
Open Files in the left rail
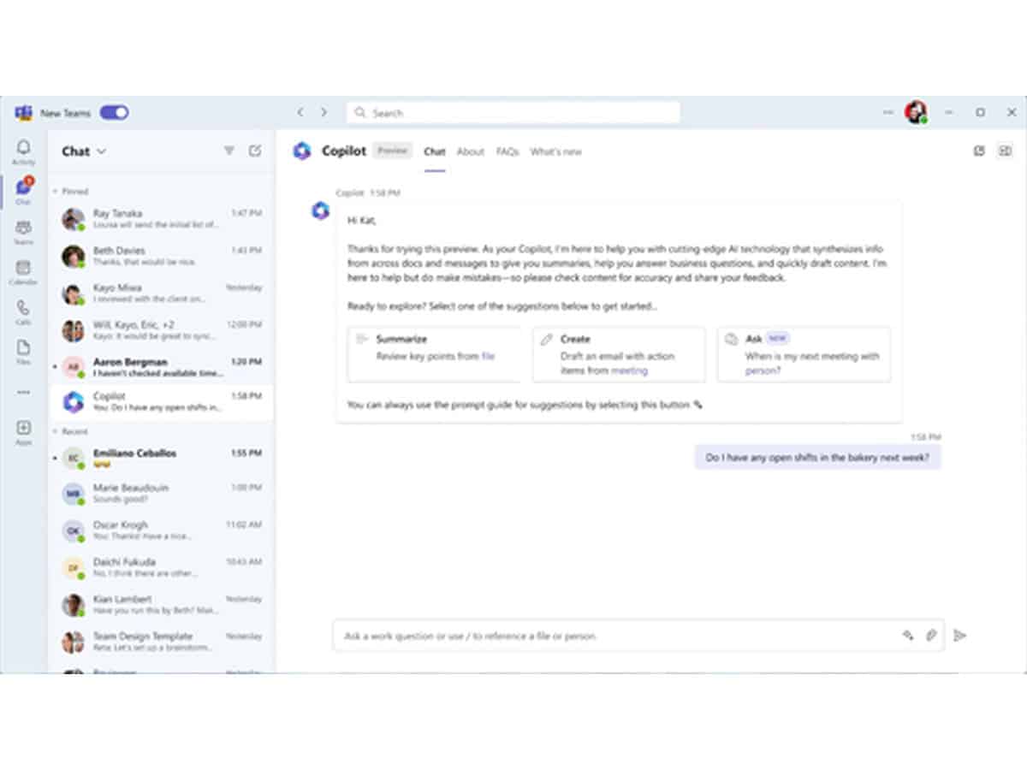tap(23, 352)
